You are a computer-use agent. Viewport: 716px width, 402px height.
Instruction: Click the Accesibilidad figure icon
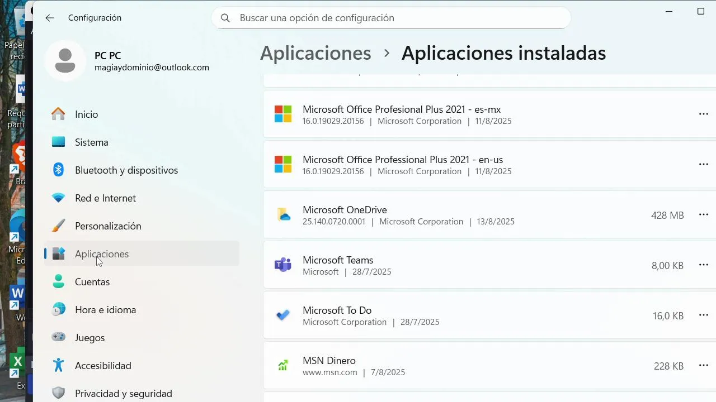58,365
